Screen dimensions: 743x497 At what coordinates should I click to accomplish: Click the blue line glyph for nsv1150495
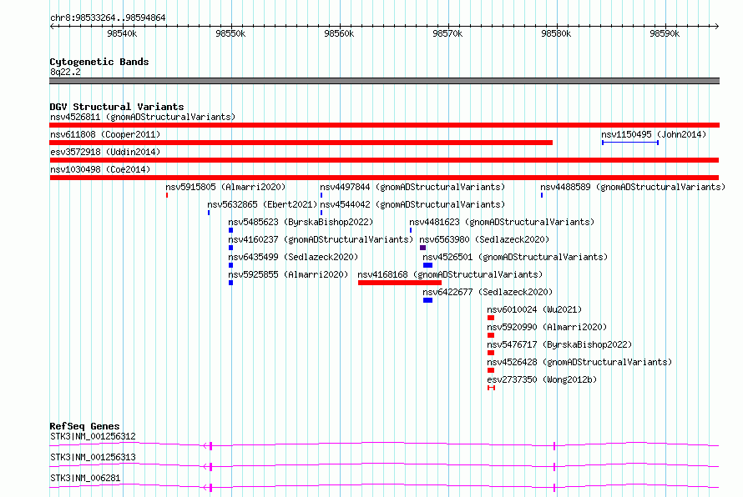630,143
